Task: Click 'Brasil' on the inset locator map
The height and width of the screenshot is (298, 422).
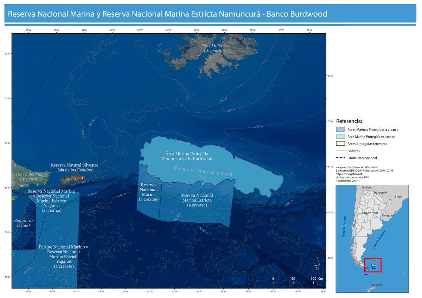Action: click(398, 197)
